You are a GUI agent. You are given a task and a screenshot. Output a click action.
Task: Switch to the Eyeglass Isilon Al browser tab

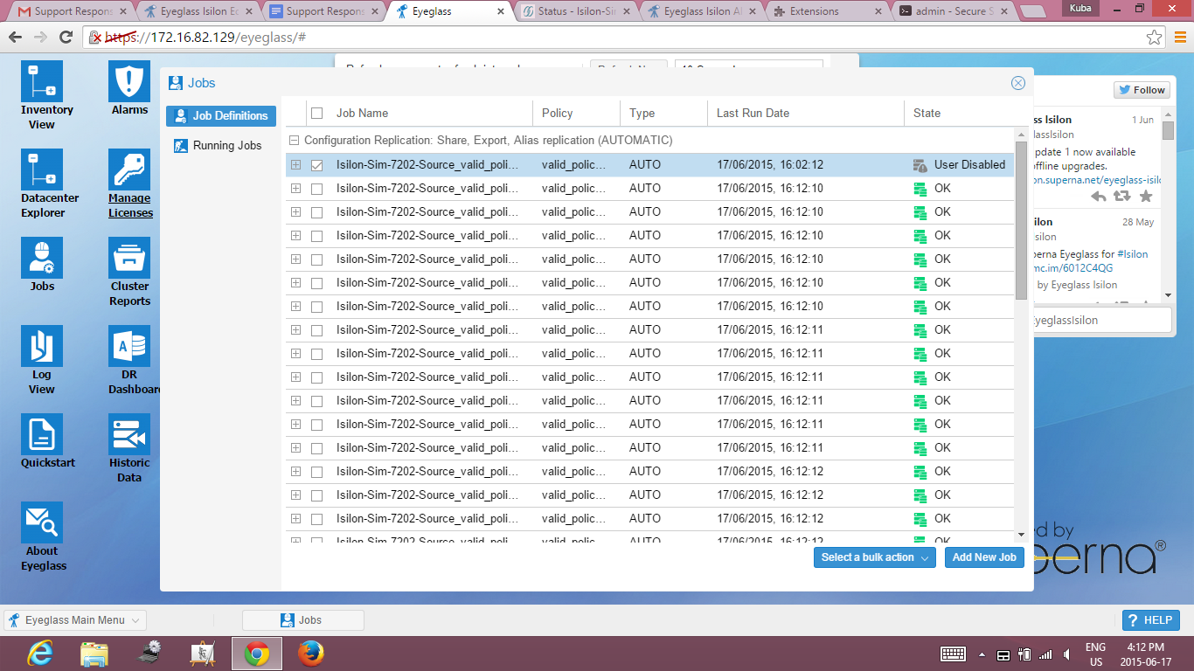pos(702,11)
